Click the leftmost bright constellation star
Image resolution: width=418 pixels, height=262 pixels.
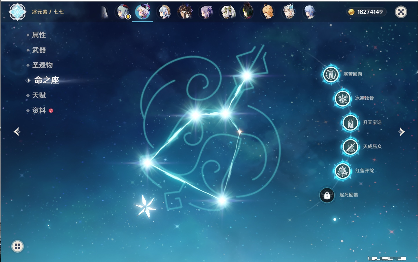(x=147, y=163)
